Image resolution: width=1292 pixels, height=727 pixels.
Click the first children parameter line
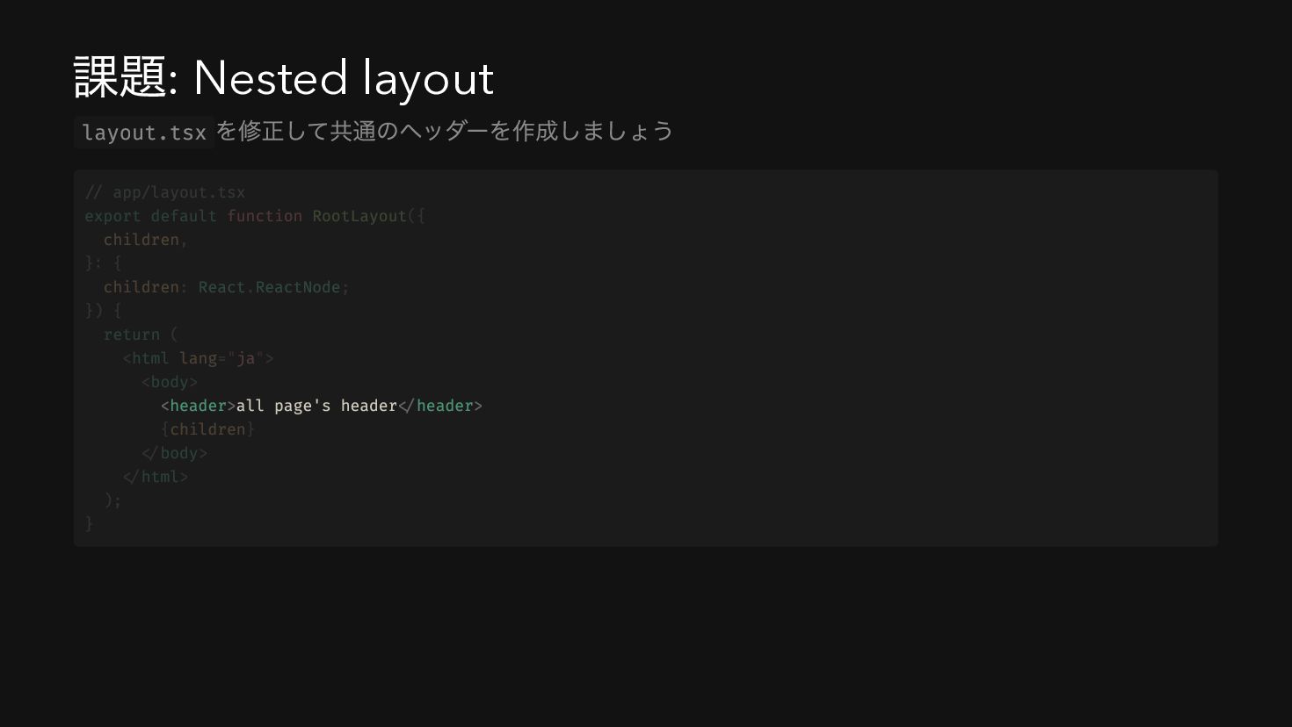pyautogui.click(x=146, y=240)
